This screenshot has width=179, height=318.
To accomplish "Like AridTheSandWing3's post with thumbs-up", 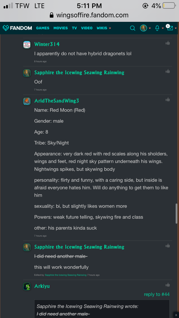I will tap(168, 99).
